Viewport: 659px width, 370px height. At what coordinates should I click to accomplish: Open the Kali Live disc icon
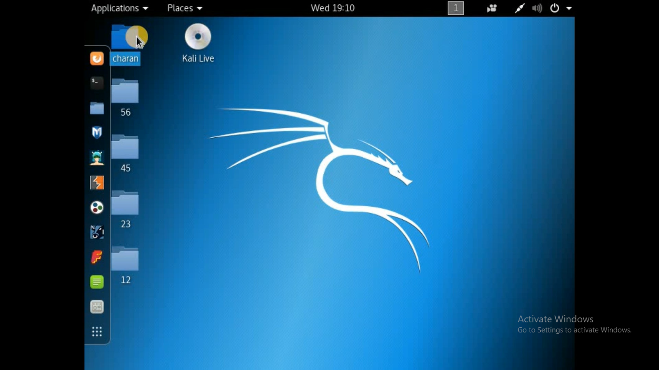click(198, 36)
